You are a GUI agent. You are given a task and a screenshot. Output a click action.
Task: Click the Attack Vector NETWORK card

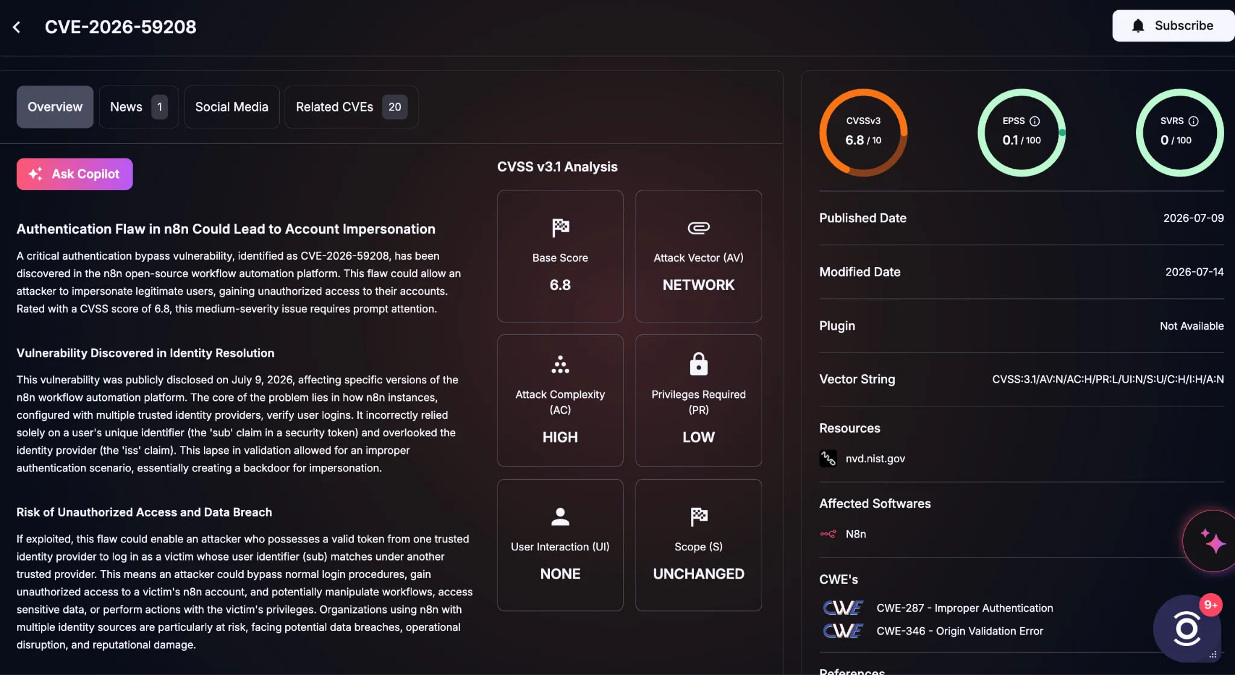[x=698, y=256]
